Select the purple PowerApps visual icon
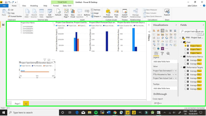Screen dimensions: 206x116 (x=162, y=49)
